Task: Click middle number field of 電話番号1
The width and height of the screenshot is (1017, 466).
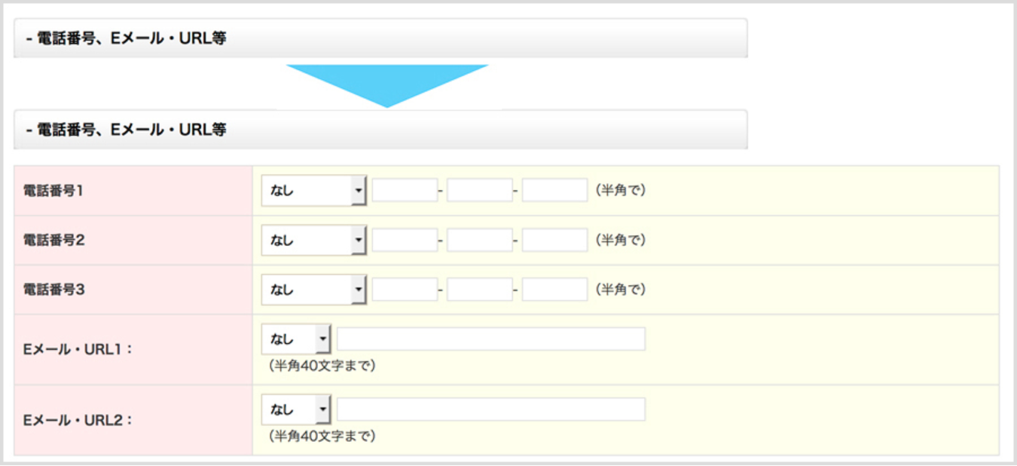Action: click(479, 191)
